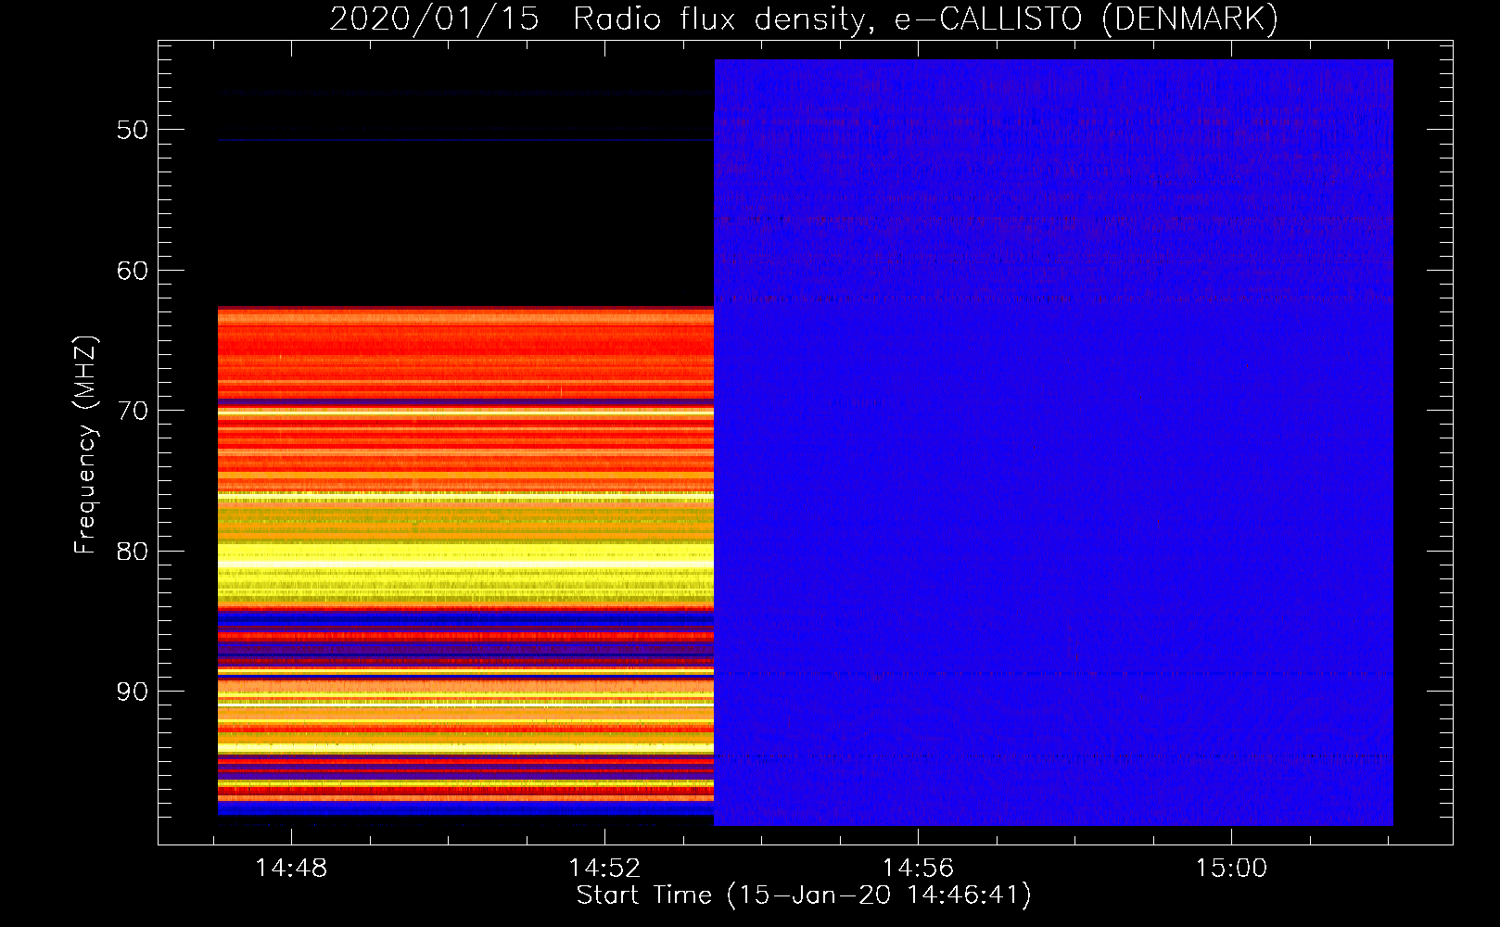
Task: Select the 'Frequency (MHZ)' axis label
Action: pos(85,445)
